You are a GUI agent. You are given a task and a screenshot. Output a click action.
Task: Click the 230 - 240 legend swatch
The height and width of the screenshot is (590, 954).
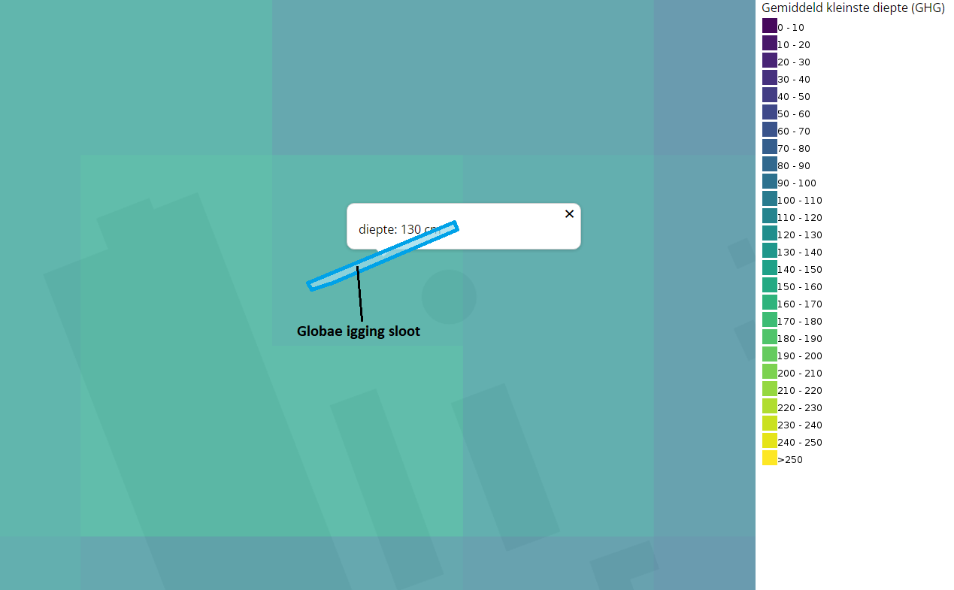[x=770, y=423]
